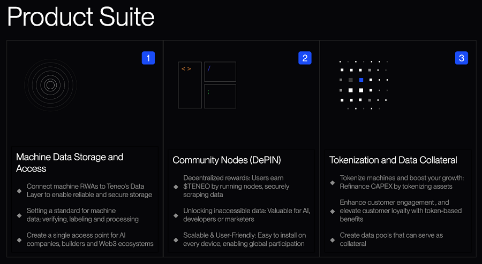Click the green semicolon code symbol

[208, 92]
